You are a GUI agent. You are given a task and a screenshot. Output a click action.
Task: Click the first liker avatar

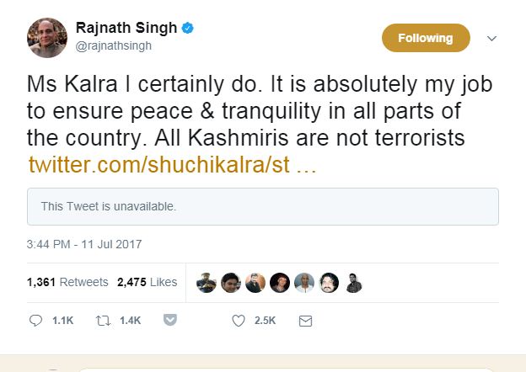(x=207, y=283)
